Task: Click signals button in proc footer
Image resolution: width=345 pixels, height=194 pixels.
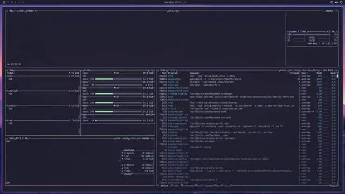Action: click(x=209, y=186)
